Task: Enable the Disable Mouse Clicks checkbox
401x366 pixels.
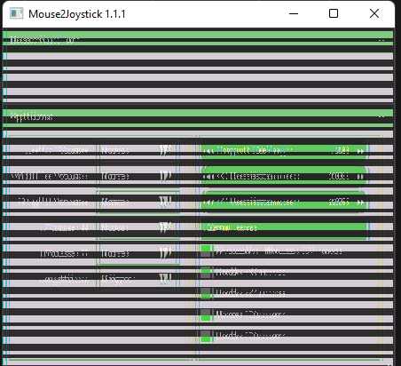Action: [206, 251]
